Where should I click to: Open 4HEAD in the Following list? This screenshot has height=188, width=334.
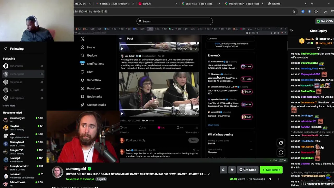tap(23, 90)
